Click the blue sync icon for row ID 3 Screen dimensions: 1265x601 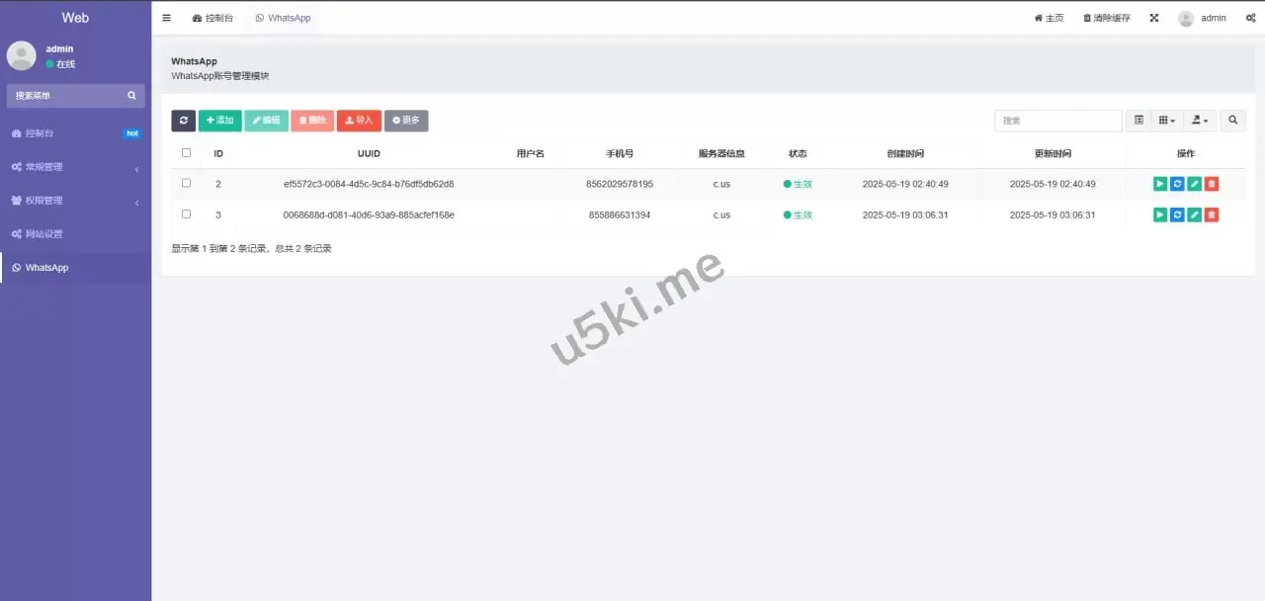click(1177, 215)
